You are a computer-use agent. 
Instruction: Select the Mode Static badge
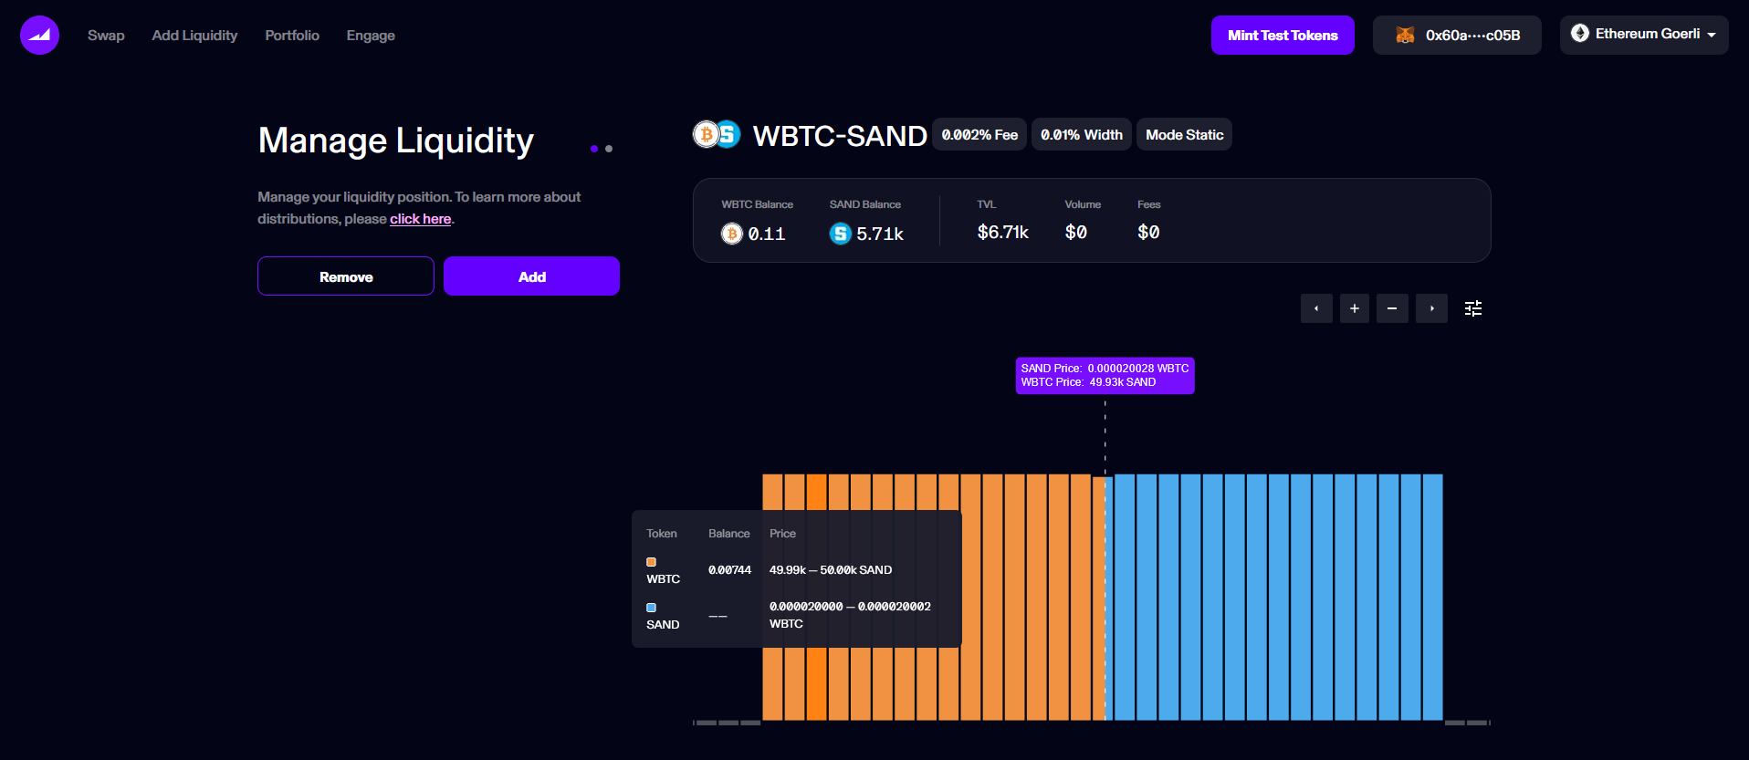pyautogui.click(x=1184, y=135)
